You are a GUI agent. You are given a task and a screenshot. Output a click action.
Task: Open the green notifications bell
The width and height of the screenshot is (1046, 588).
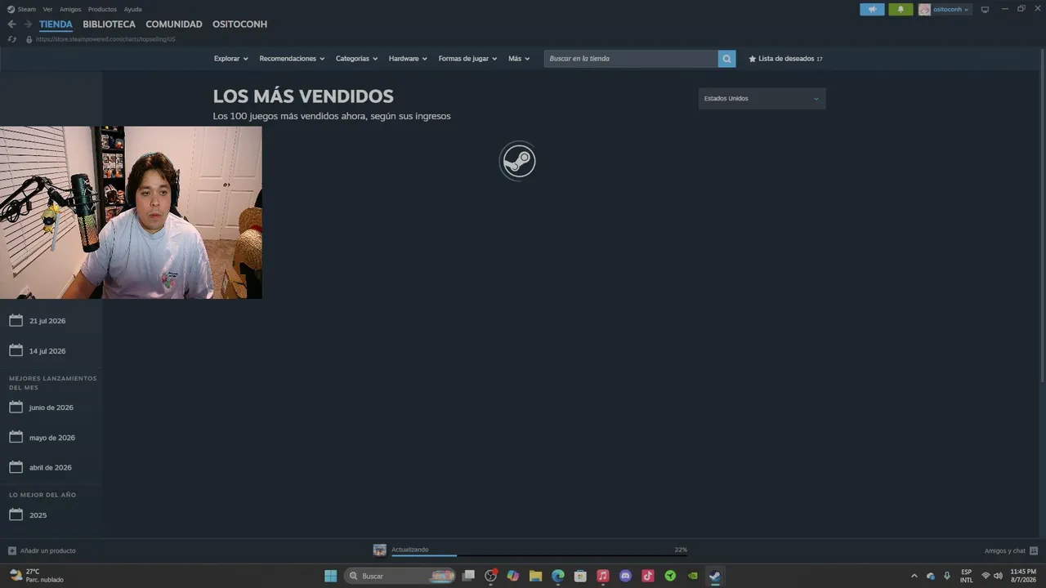coord(901,9)
